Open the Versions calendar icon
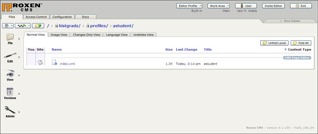Image resolution: width=318 pixels, height=134 pixels. tap(10, 92)
